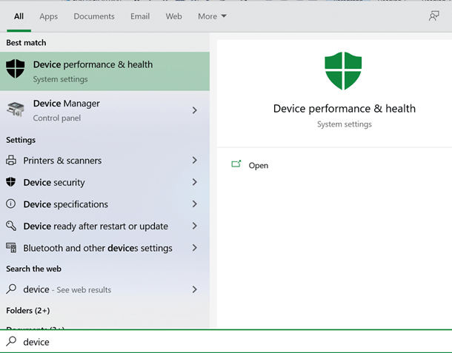Click the magnifier icon beside device web result
452x353 pixels.
coord(11,289)
